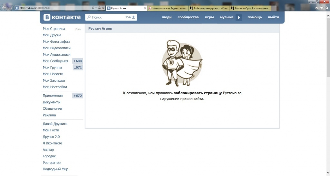Open Мои Фотографии
Screen dimensions: 330x176
tap(56, 42)
